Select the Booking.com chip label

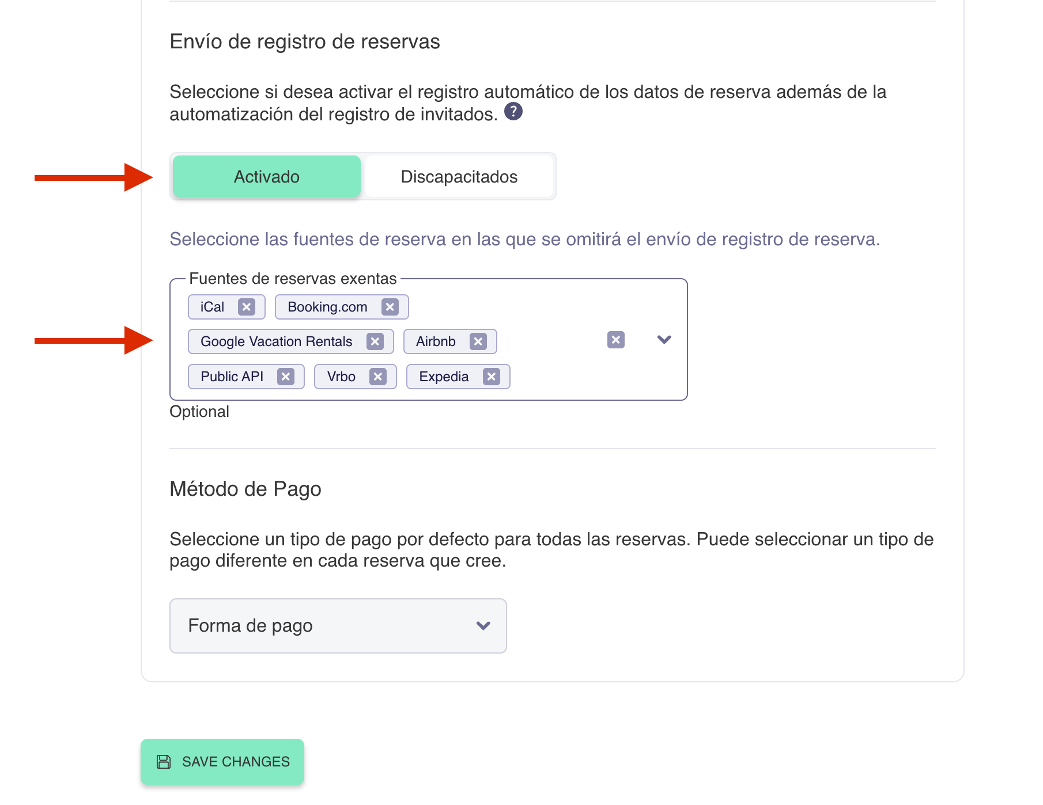327,307
